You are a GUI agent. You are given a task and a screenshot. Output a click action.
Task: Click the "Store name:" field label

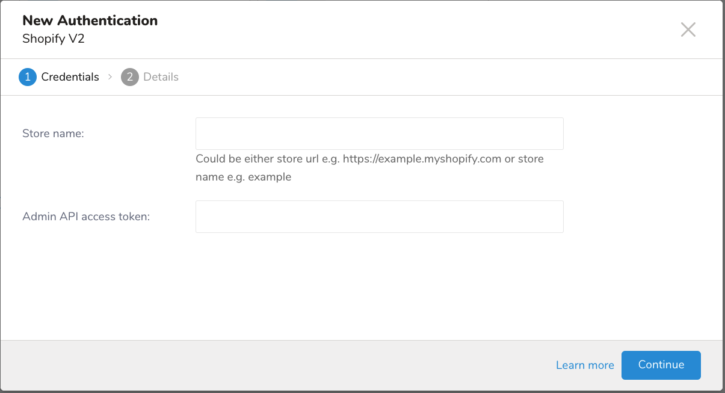point(53,134)
